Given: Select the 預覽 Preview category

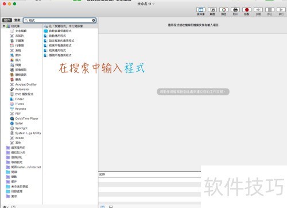Looking at the screenshot, I should 15,65.
